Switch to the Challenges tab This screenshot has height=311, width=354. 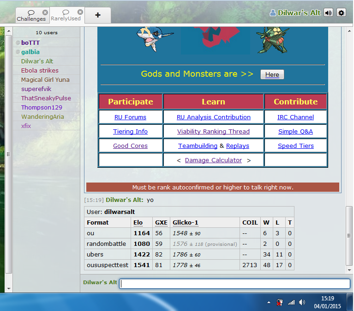point(30,16)
